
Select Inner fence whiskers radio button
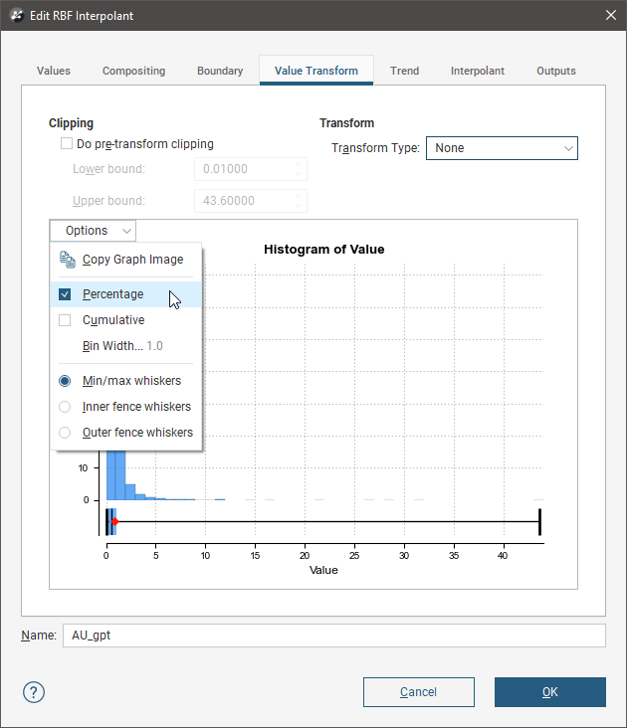click(x=66, y=407)
